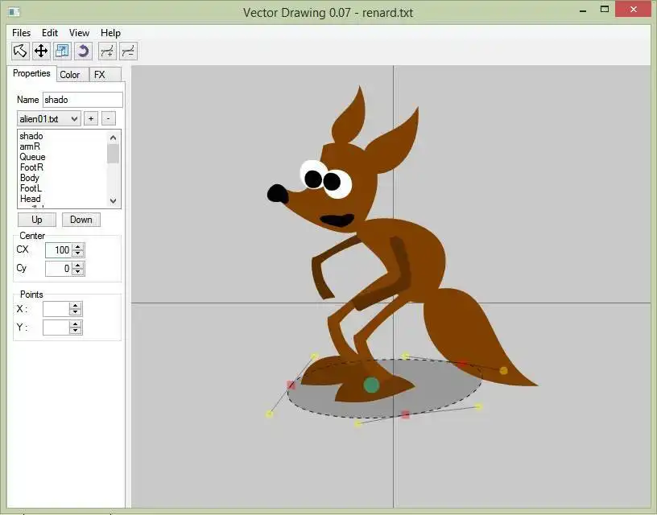657x515 pixels.
Task: Switch to the Properties tab
Action: coord(31,73)
